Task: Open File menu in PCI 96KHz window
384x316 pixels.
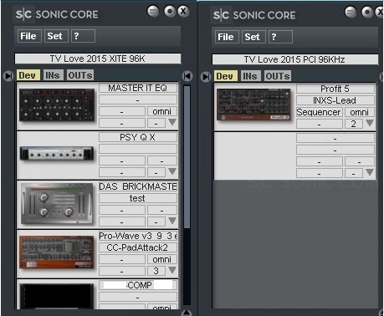Action: 227,37
